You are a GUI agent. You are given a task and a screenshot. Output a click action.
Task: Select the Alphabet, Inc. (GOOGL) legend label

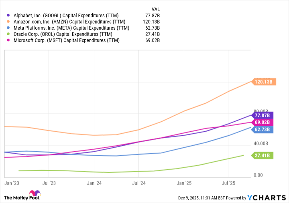coord(67,15)
